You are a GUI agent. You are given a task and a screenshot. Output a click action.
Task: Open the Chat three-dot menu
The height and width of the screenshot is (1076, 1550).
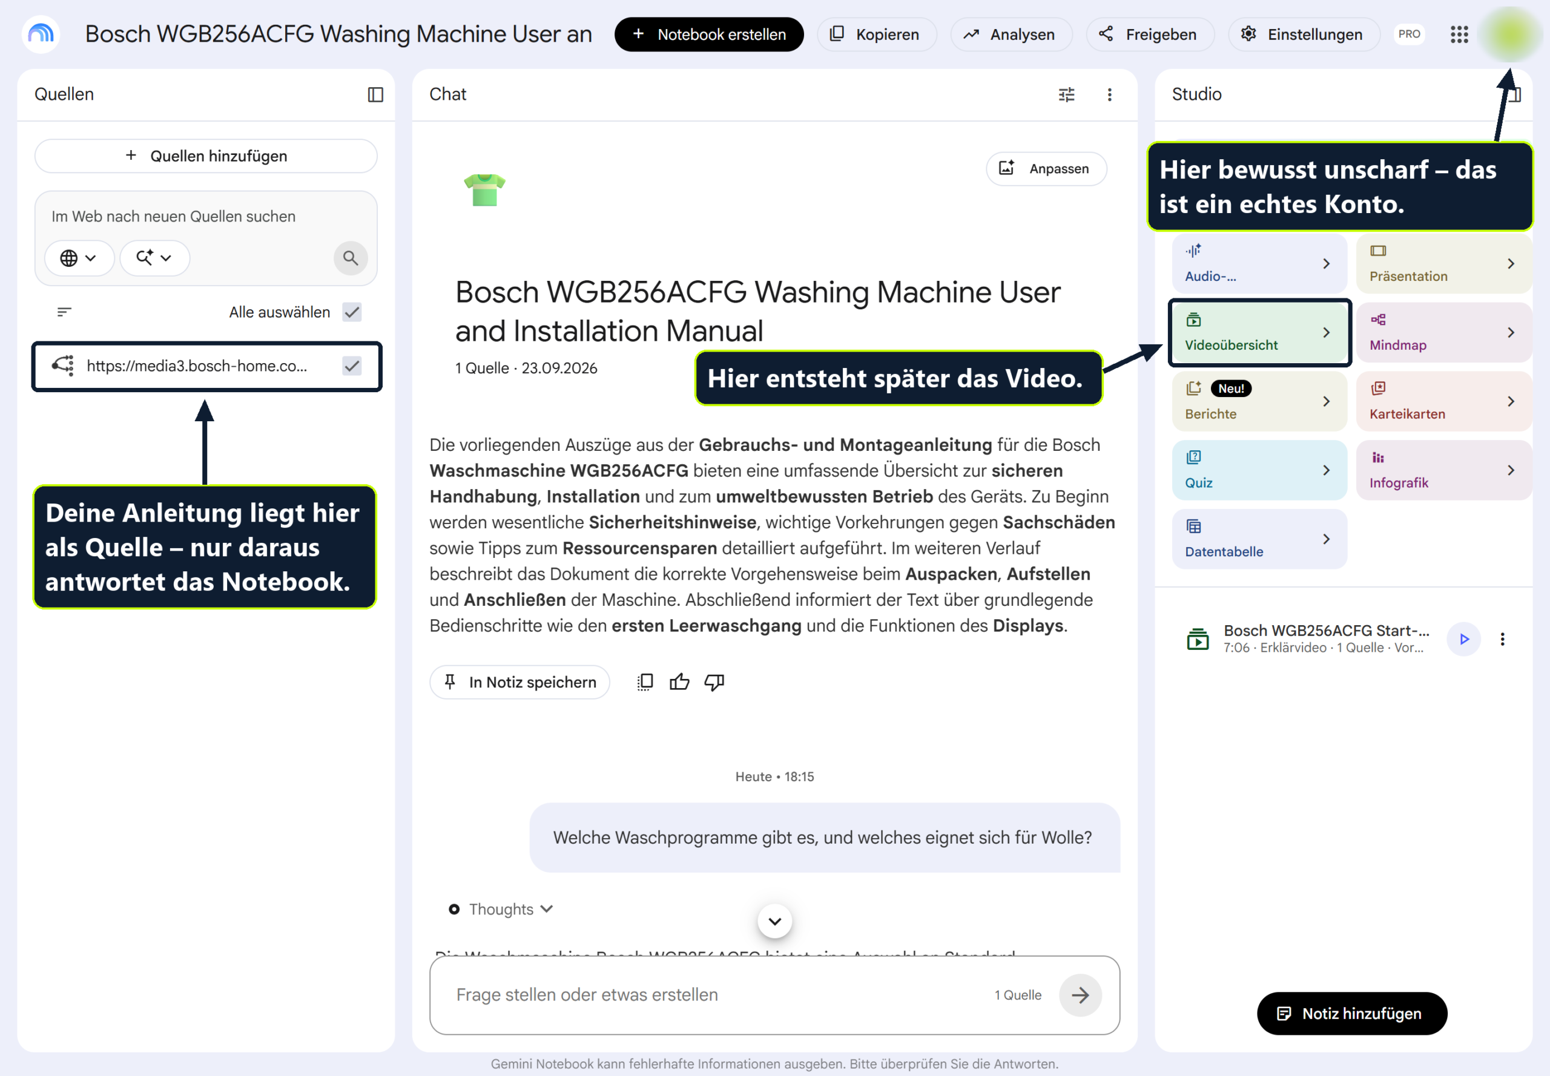pos(1110,94)
